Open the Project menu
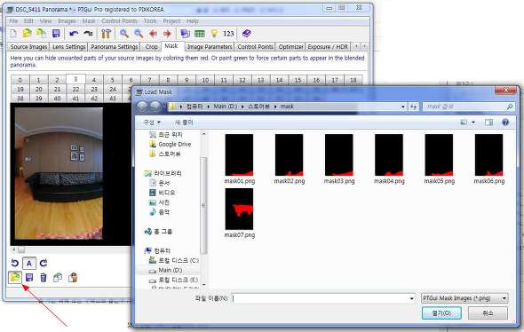 [171, 21]
